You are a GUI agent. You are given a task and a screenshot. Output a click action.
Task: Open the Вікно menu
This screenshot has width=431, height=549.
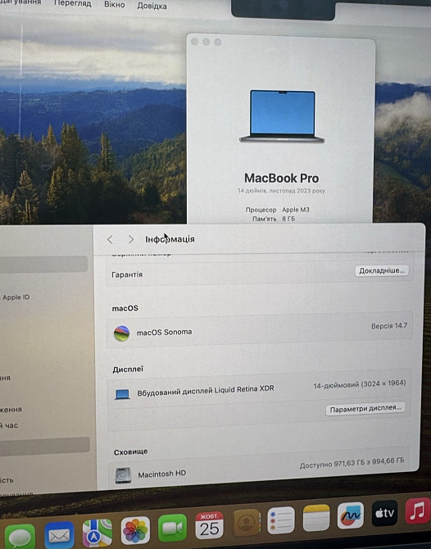115,5
